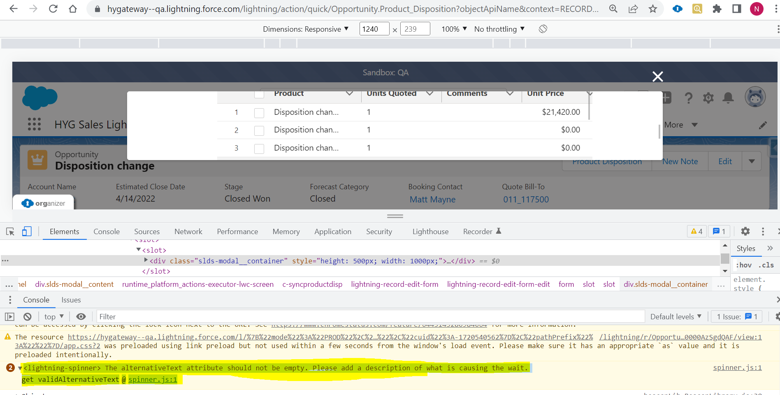Open the DevTools inspect element picker

[x=10, y=232]
